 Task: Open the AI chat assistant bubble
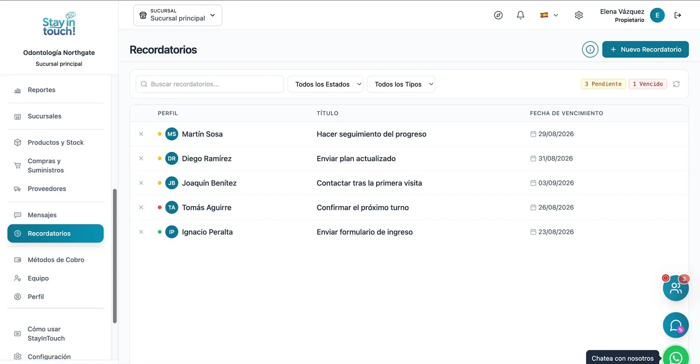[676, 325]
